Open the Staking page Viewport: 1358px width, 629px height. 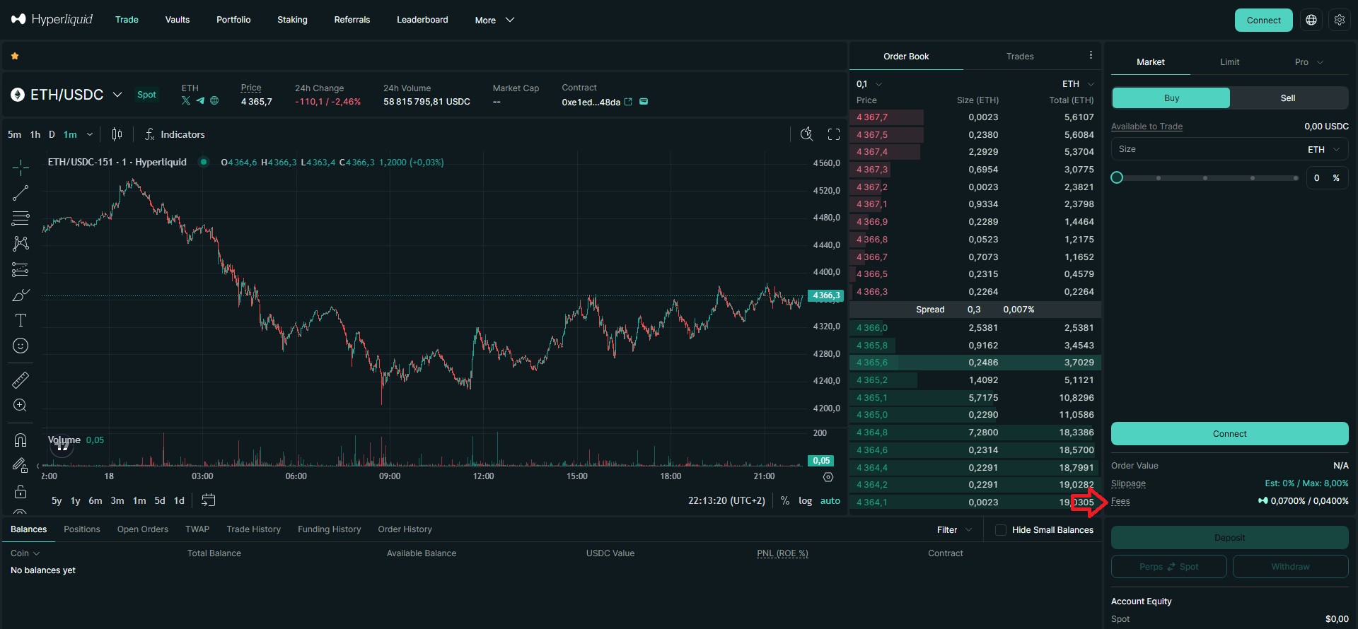pyautogui.click(x=292, y=20)
